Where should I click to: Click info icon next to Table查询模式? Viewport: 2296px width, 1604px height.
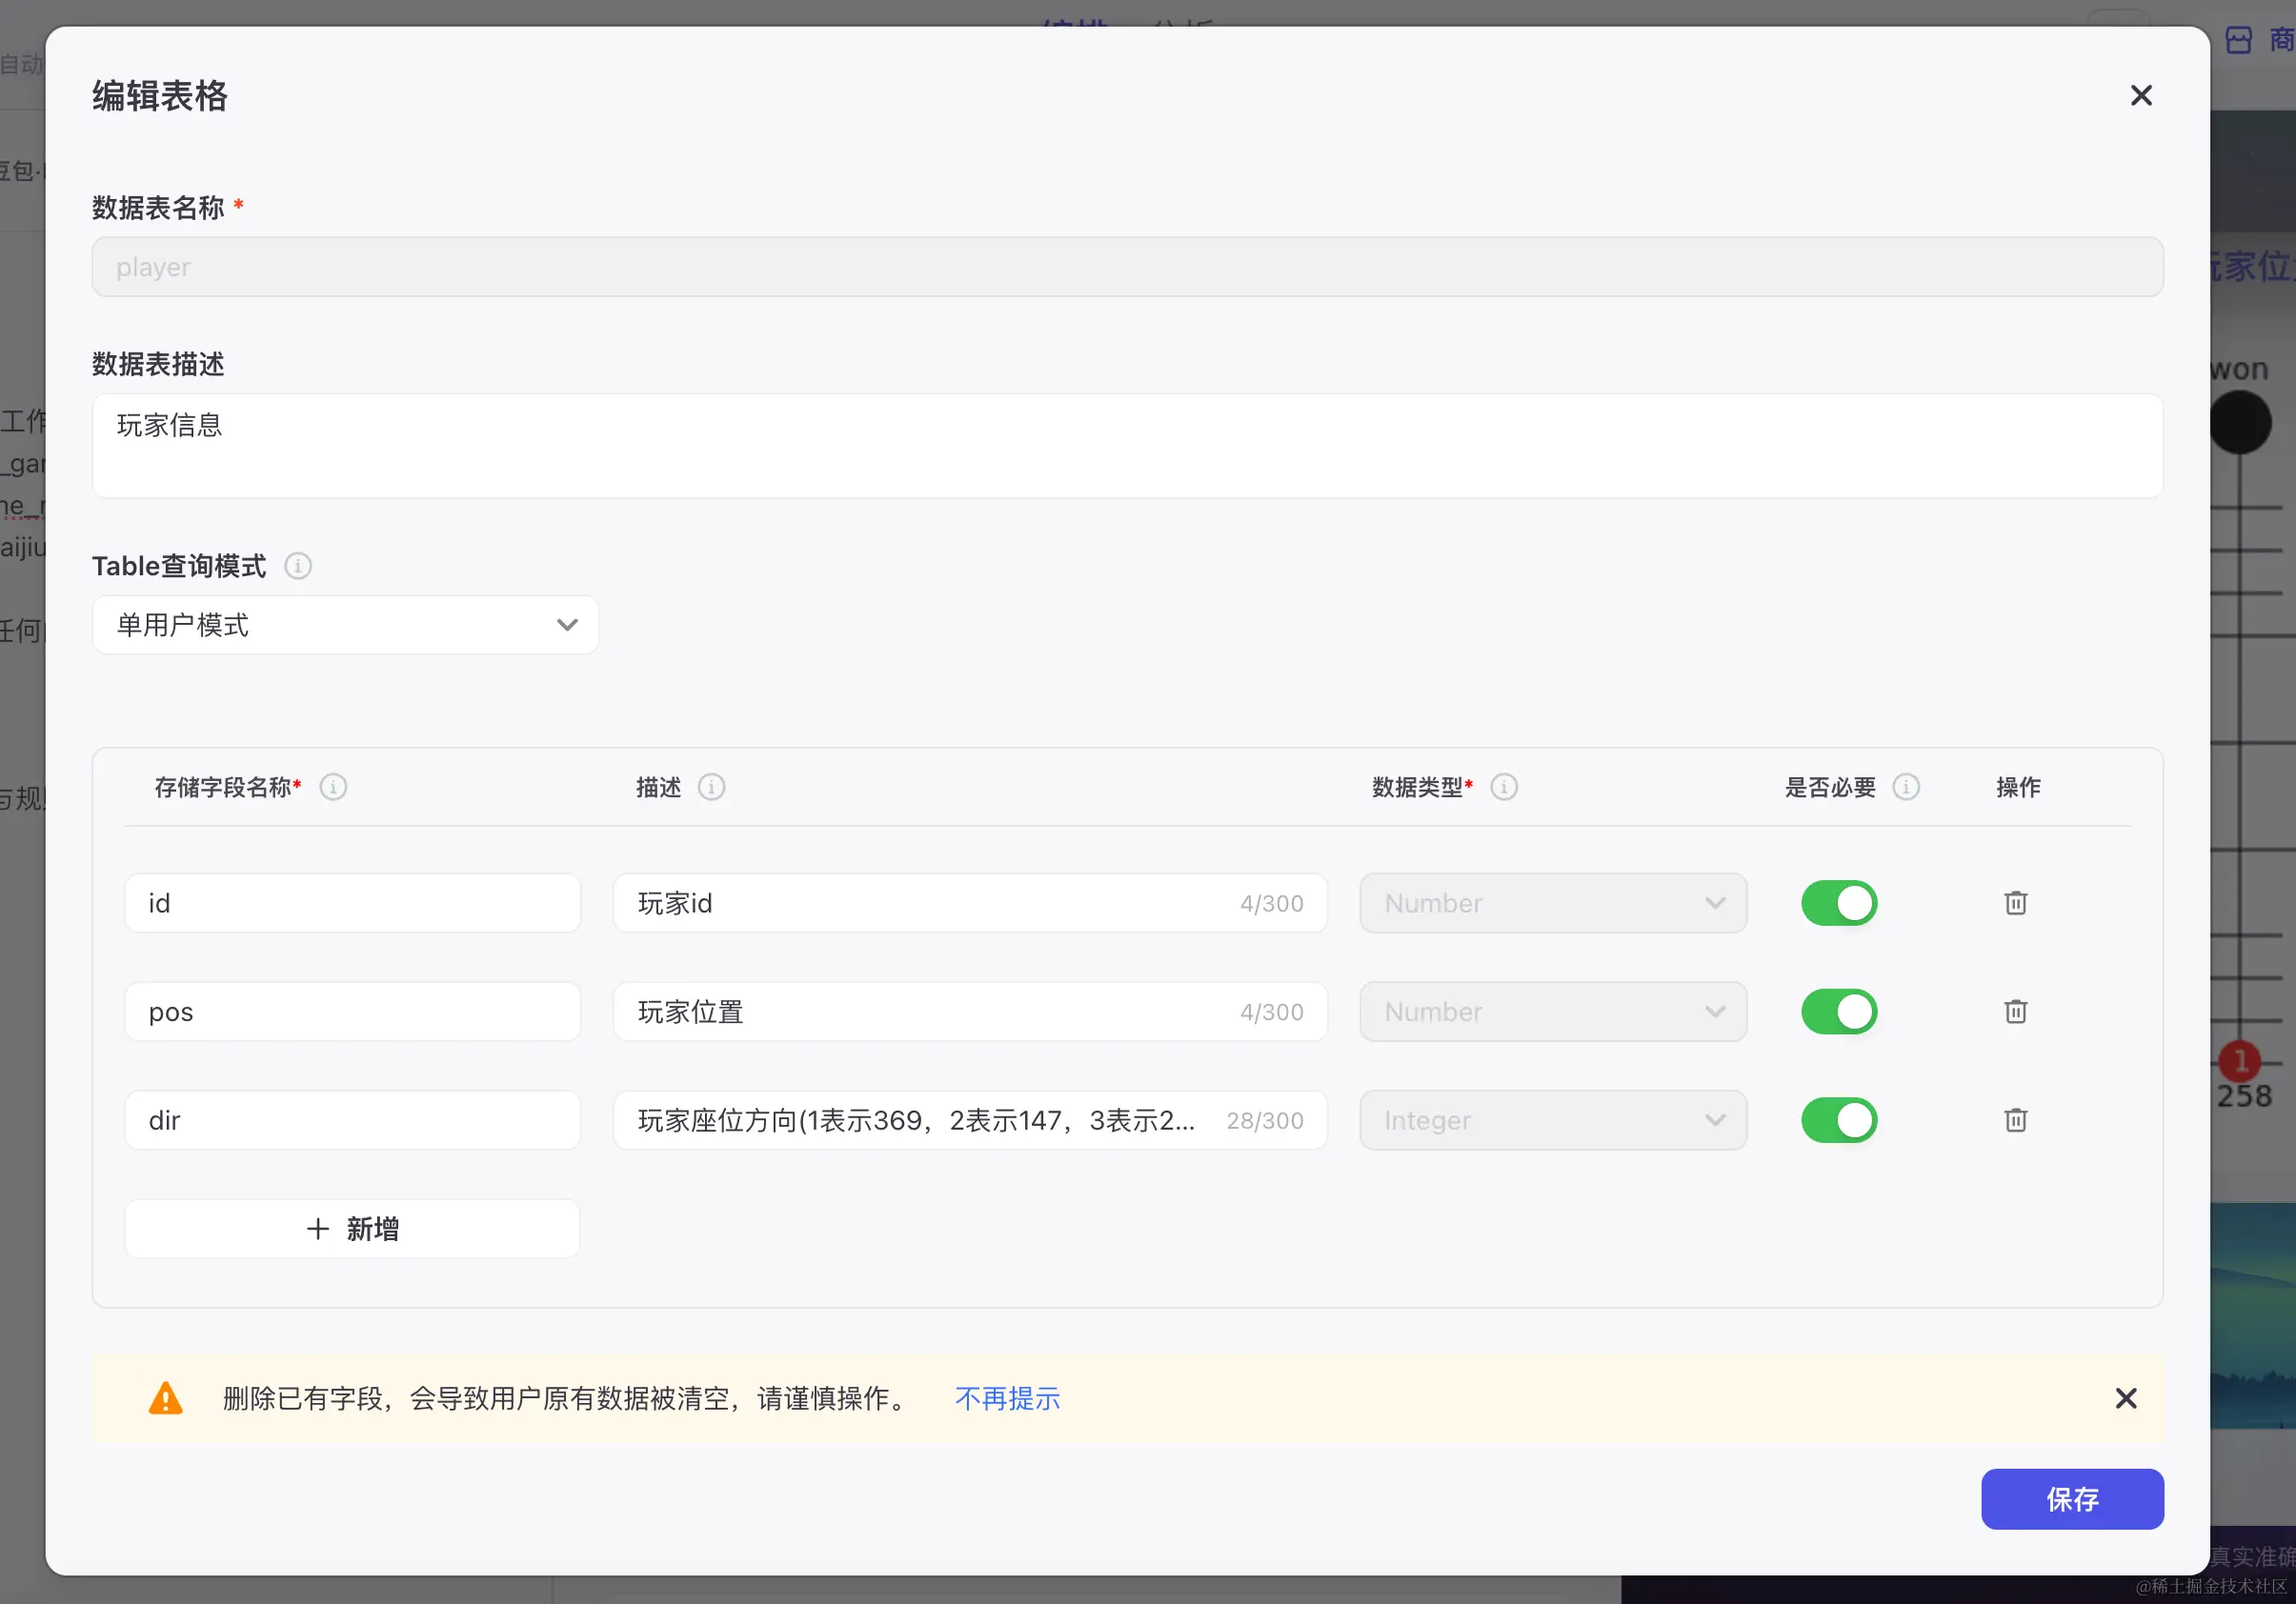[x=298, y=566]
